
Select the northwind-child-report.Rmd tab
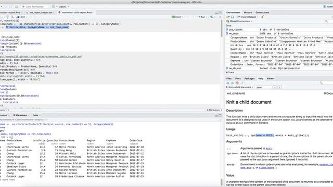point(76,12)
